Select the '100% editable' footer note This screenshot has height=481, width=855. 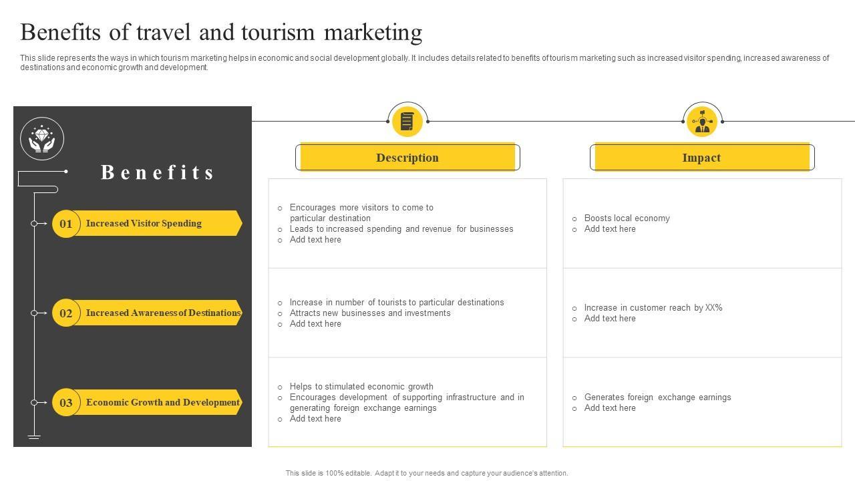tap(427, 473)
